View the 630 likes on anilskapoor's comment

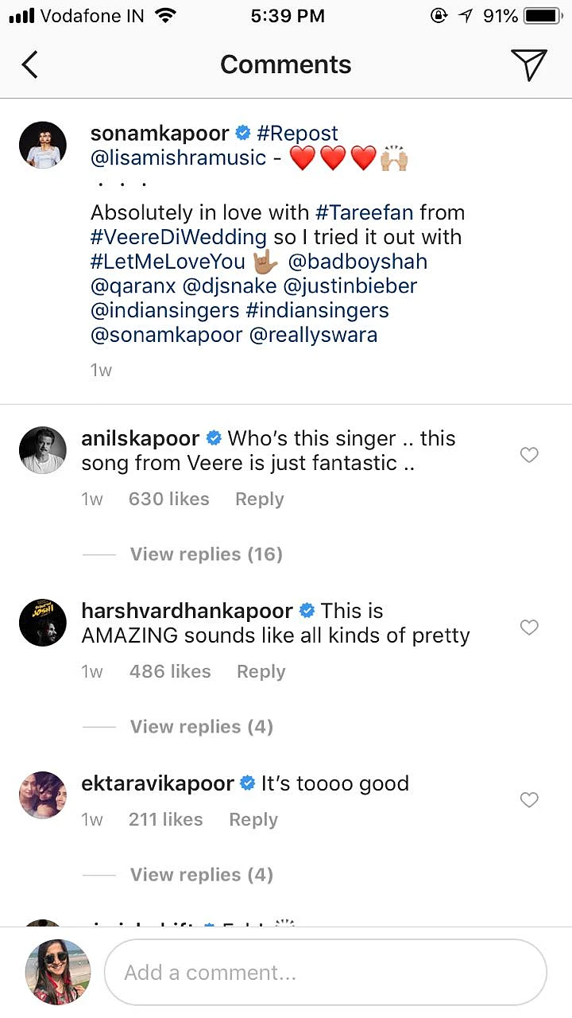pos(168,499)
